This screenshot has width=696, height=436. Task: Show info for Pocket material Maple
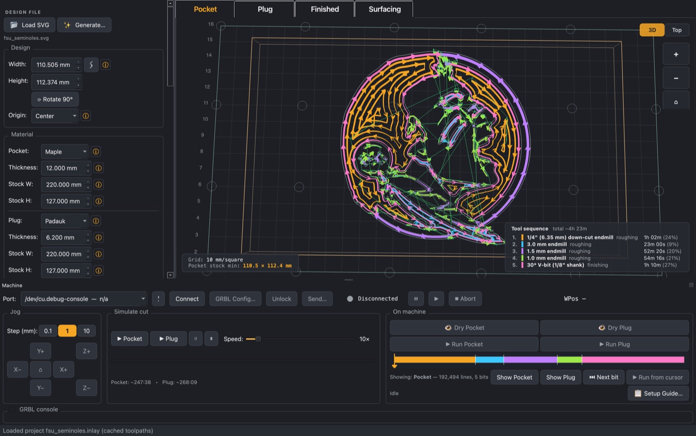(x=96, y=151)
